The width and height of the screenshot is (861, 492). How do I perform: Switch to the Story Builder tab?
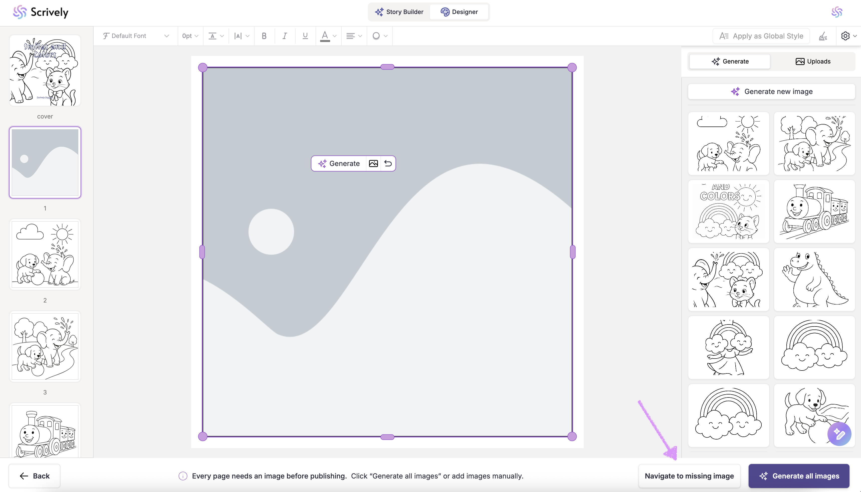(399, 12)
